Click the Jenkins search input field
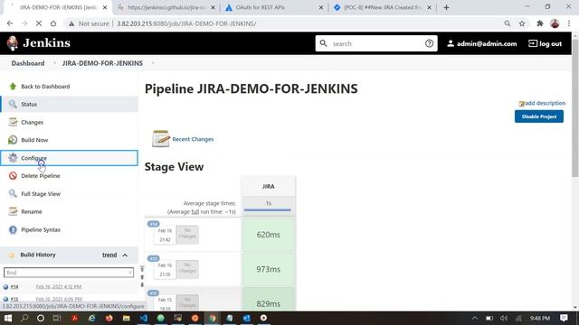The image size is (579, 325). click(x=376, y=43)
